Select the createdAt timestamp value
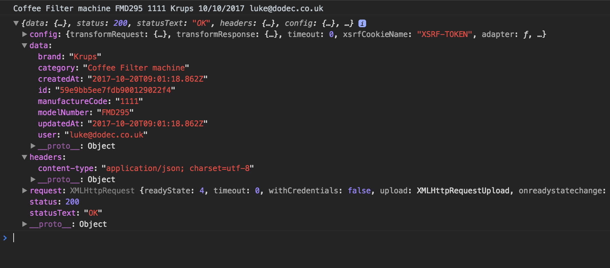The height and width of the screenshot is (268, 610). (148, 79)
